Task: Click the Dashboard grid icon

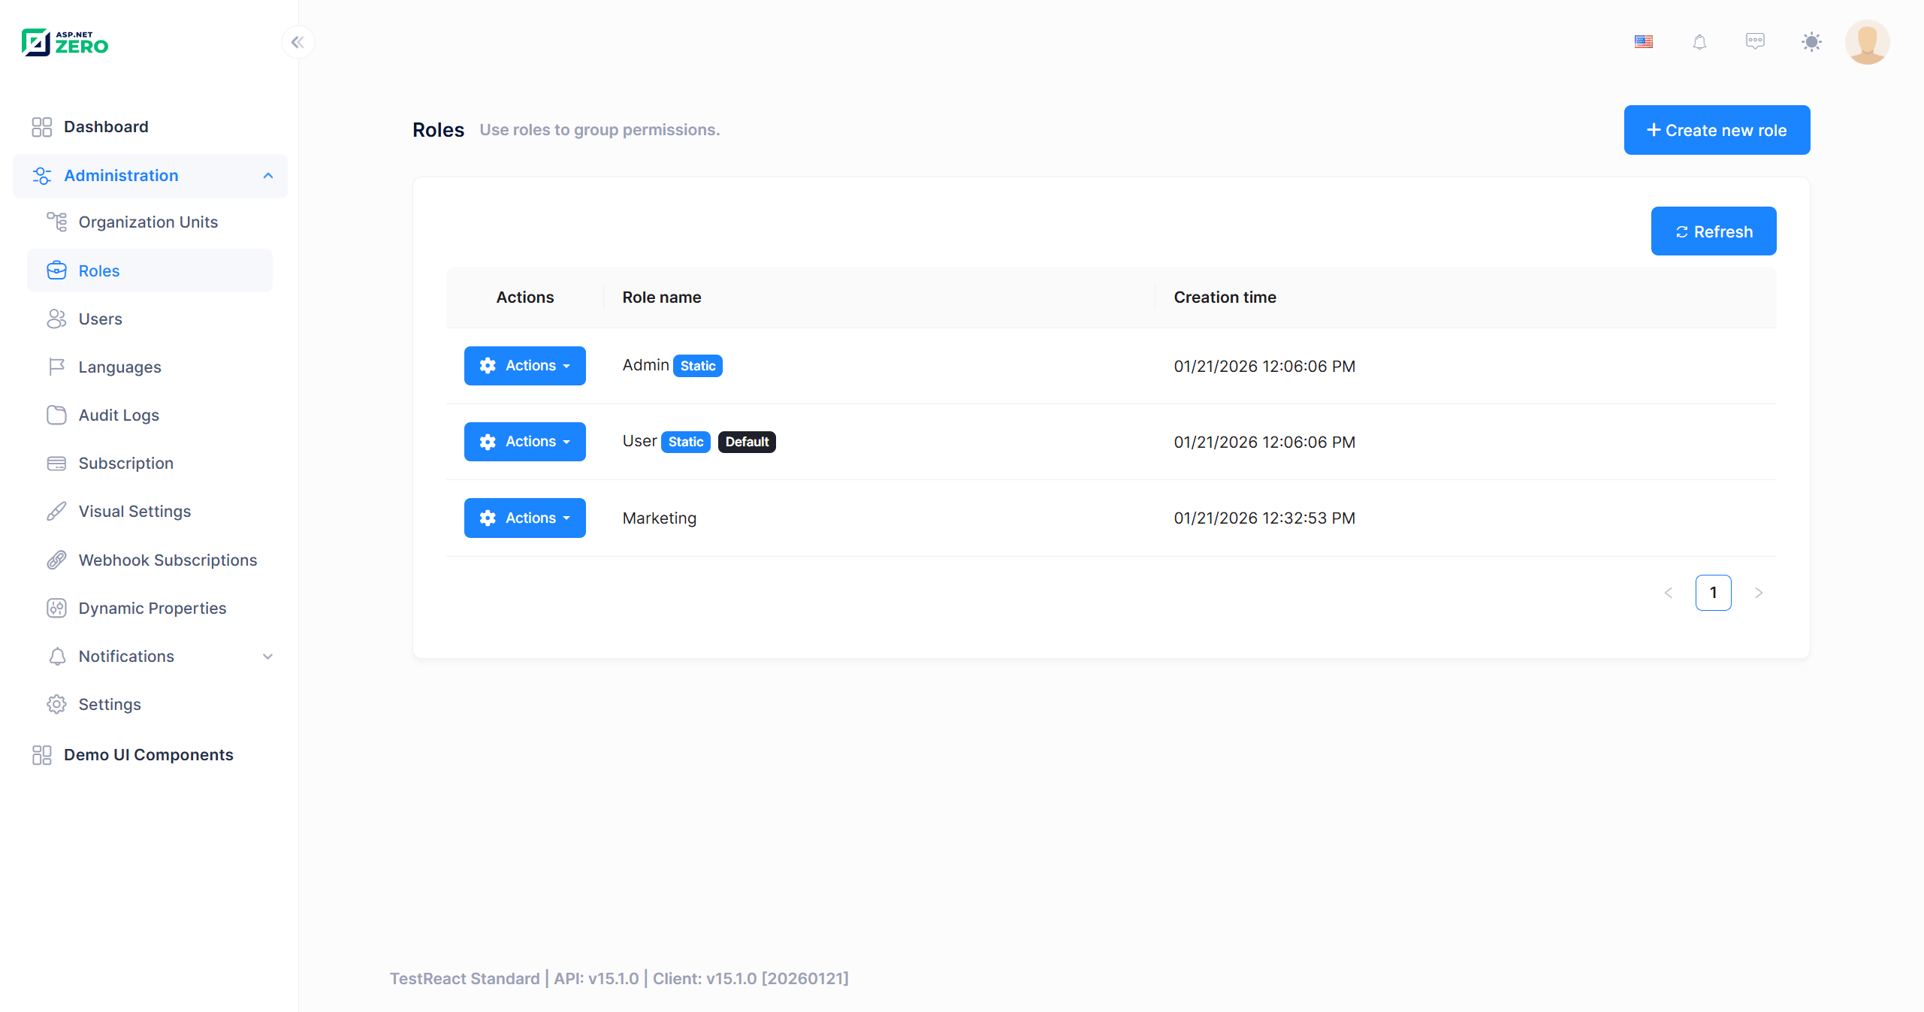Action: [x=42, y=127]
